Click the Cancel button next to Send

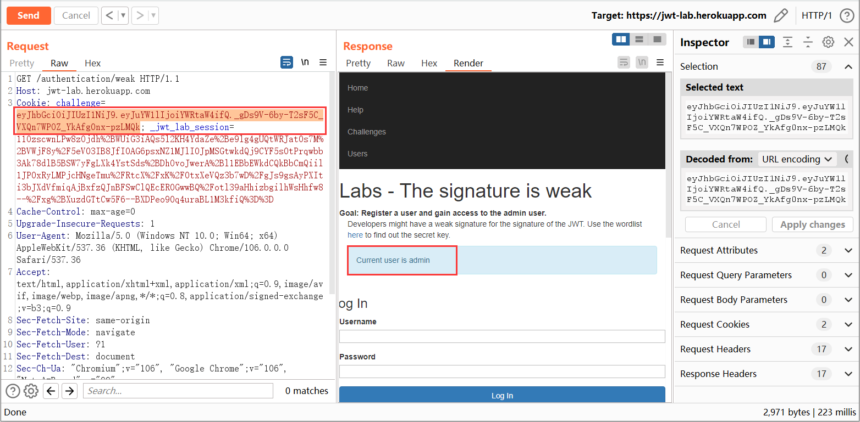tap(76, 15)
